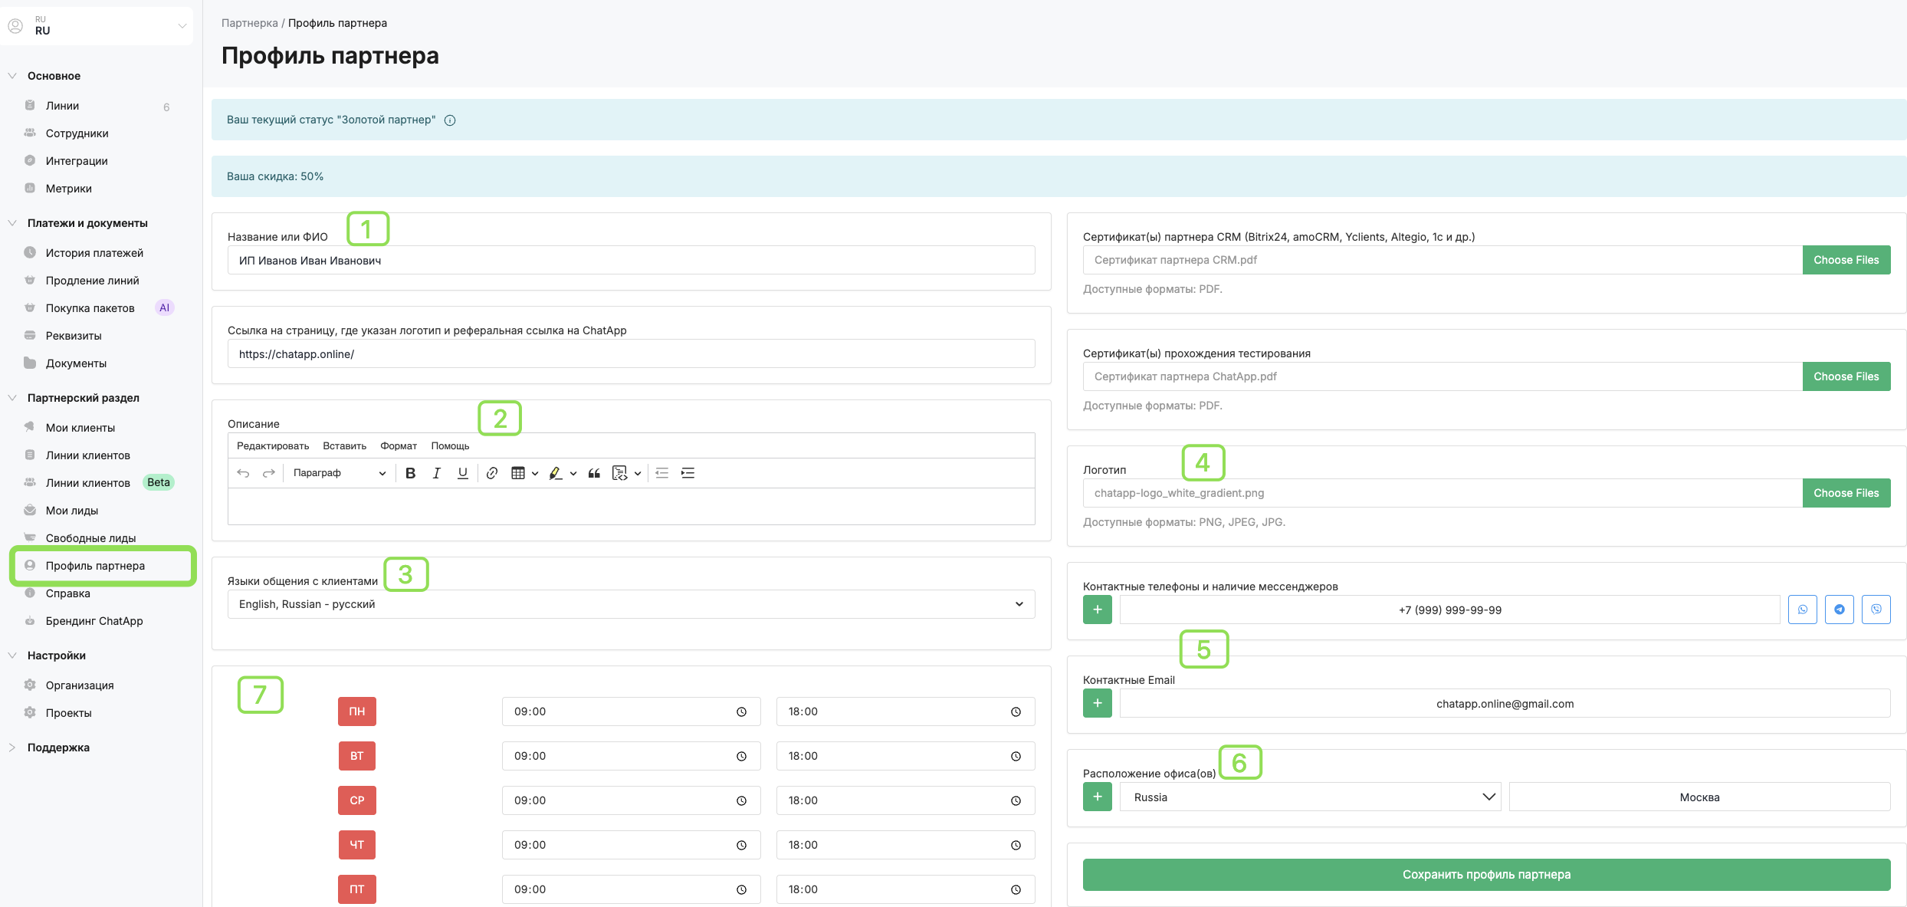Click the undo arrow in description editor
The image size is (1907, 907).
pos(243,473)
